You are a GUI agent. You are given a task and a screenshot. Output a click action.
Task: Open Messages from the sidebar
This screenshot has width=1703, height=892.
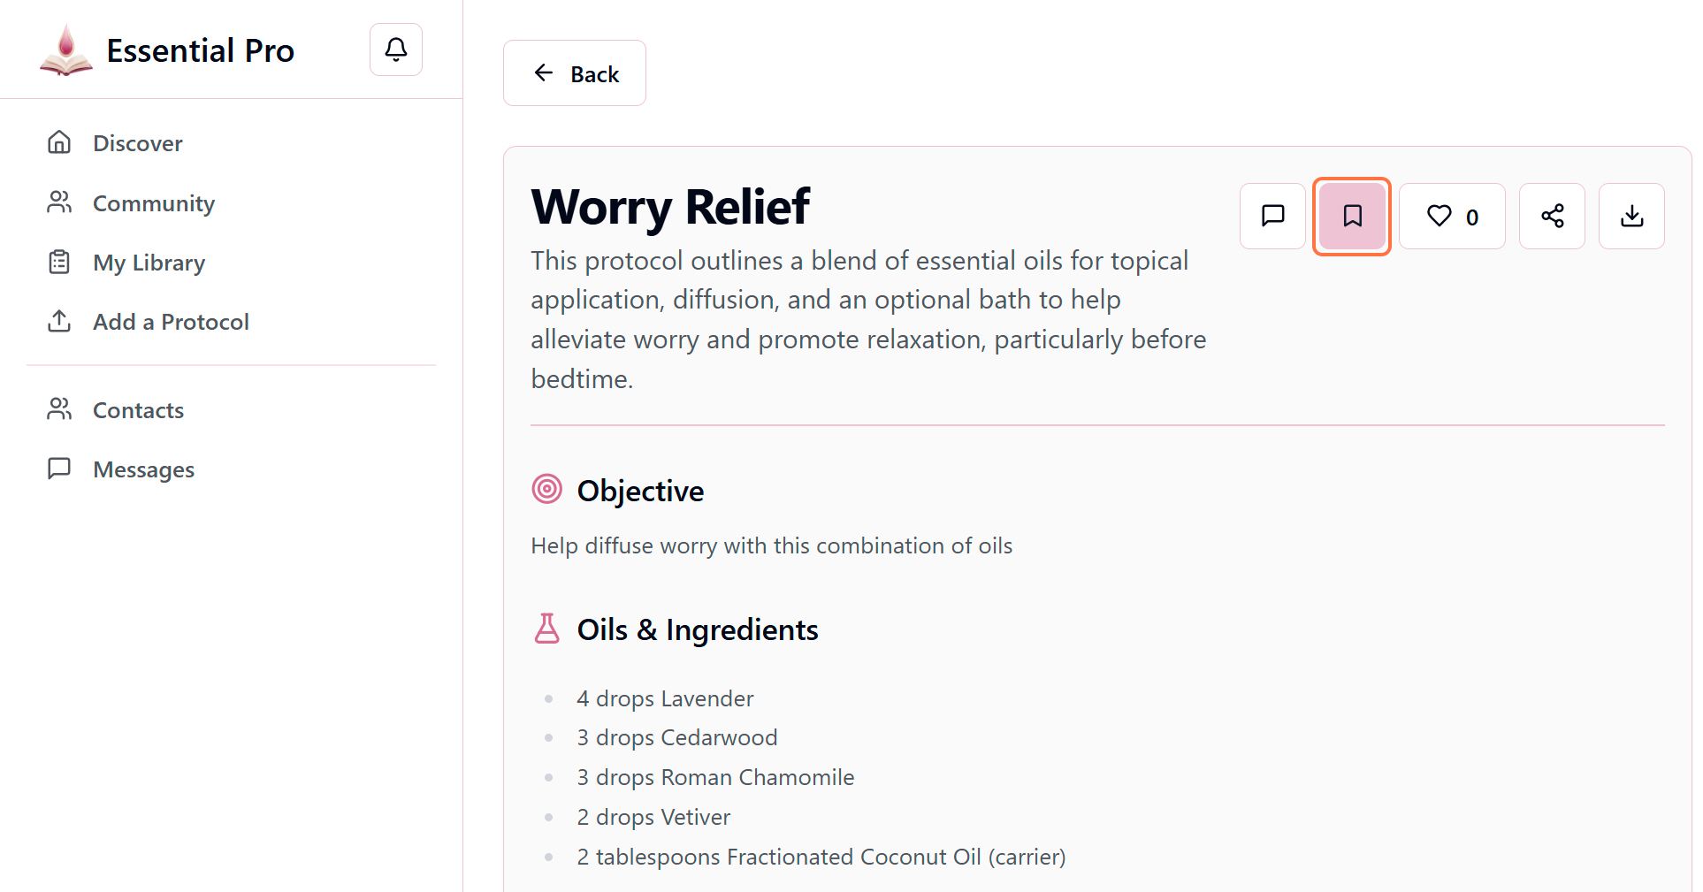pyautogui.click(x=143, y=469)
